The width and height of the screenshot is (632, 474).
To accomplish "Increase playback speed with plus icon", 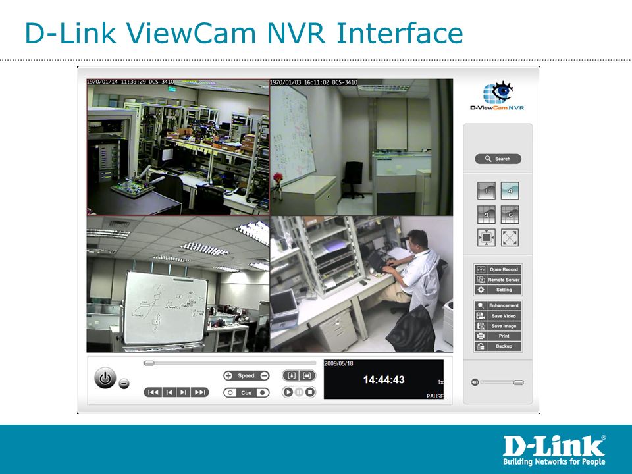I will pos(228,376).
